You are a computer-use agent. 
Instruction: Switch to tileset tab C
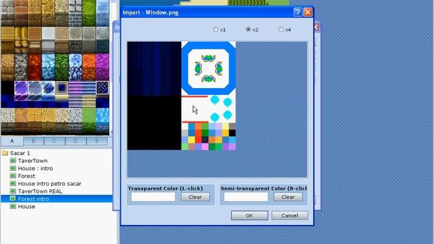point(54,141)
